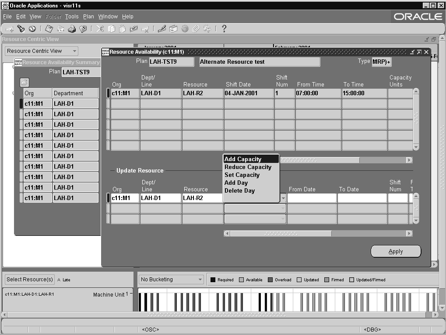Click record indicator of first Resource Availability row
The width and height of the screenshot is (446, 335).
coord(108,93)
